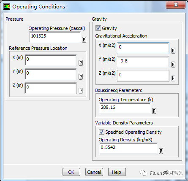Disable the Gravity checkbox
The width and height of the screenshot is (188, 181).
click(98, 28)
